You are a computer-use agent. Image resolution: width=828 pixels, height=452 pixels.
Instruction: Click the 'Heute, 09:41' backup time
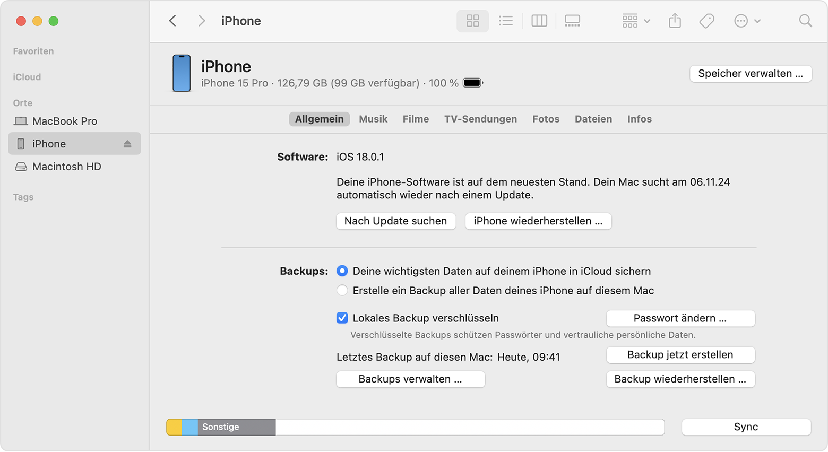point(529,357)
